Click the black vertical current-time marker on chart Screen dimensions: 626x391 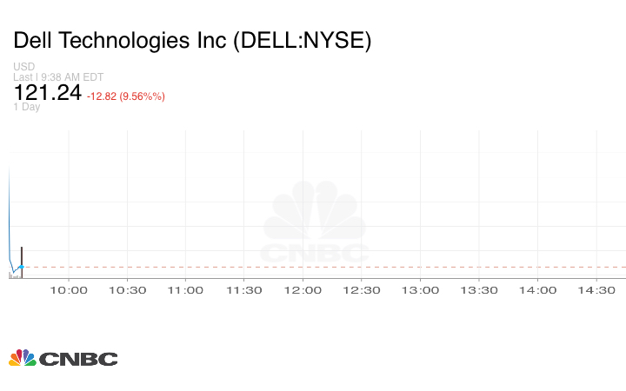coord(22,261)
